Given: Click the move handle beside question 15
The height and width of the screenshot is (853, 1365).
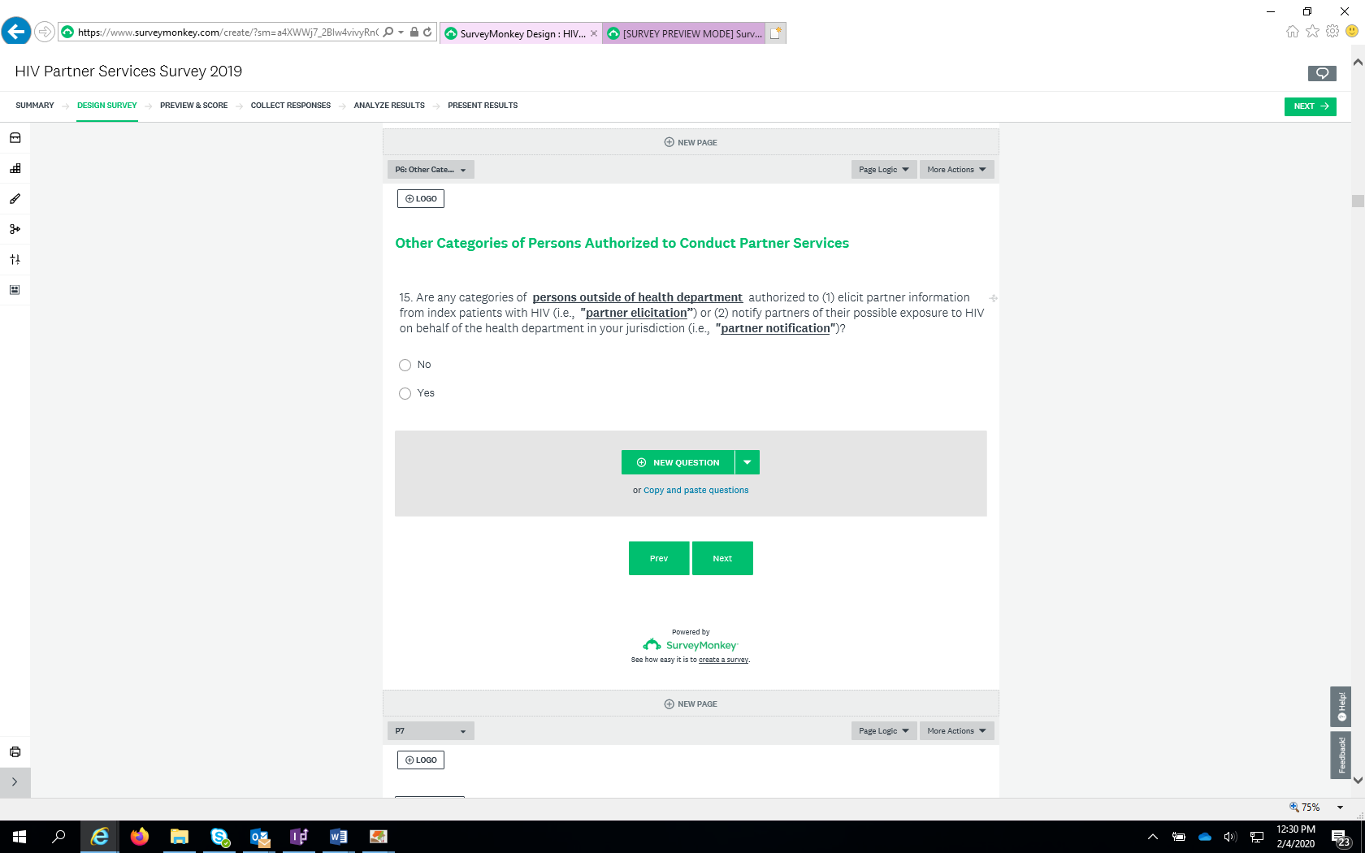Looking at the screenshot, I should 994,298.
